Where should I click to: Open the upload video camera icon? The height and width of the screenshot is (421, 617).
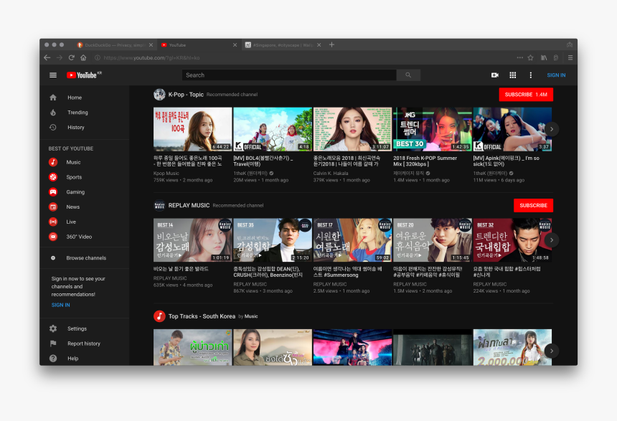(x=494, y=75)
